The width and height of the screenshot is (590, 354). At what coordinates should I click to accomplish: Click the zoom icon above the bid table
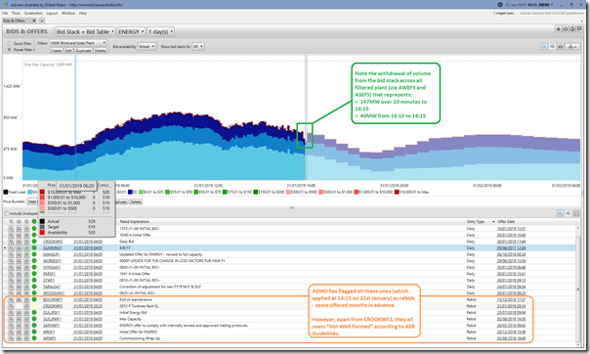coord(560,213)
